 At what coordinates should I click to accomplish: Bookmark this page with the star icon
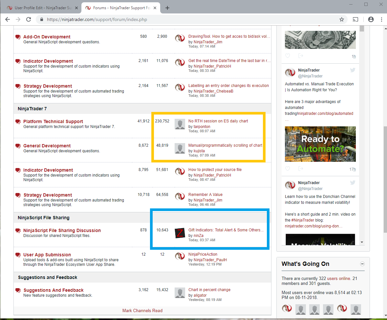[x=342, y=19]
